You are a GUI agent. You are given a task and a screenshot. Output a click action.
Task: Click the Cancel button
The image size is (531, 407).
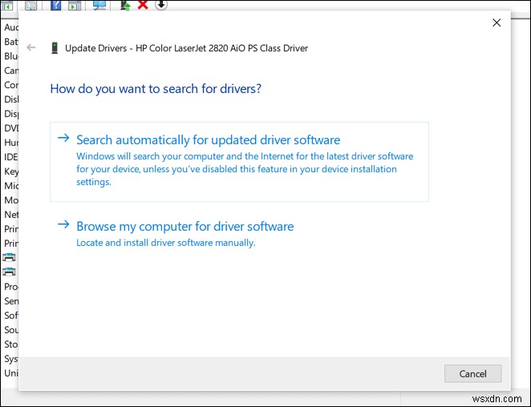[472, 373]
